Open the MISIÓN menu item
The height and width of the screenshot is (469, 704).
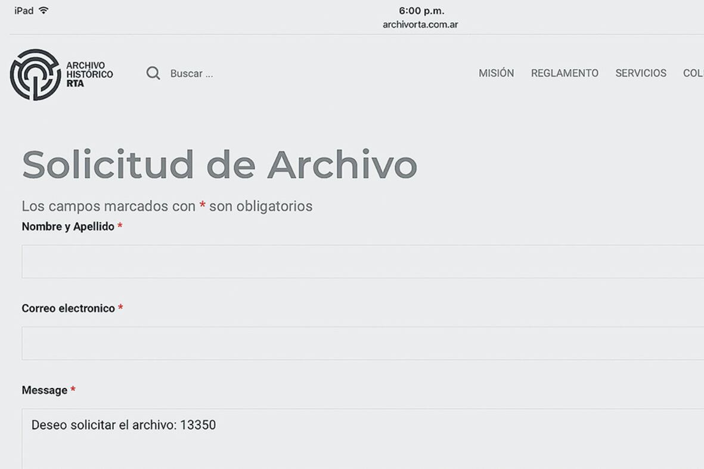pos(496,73)
